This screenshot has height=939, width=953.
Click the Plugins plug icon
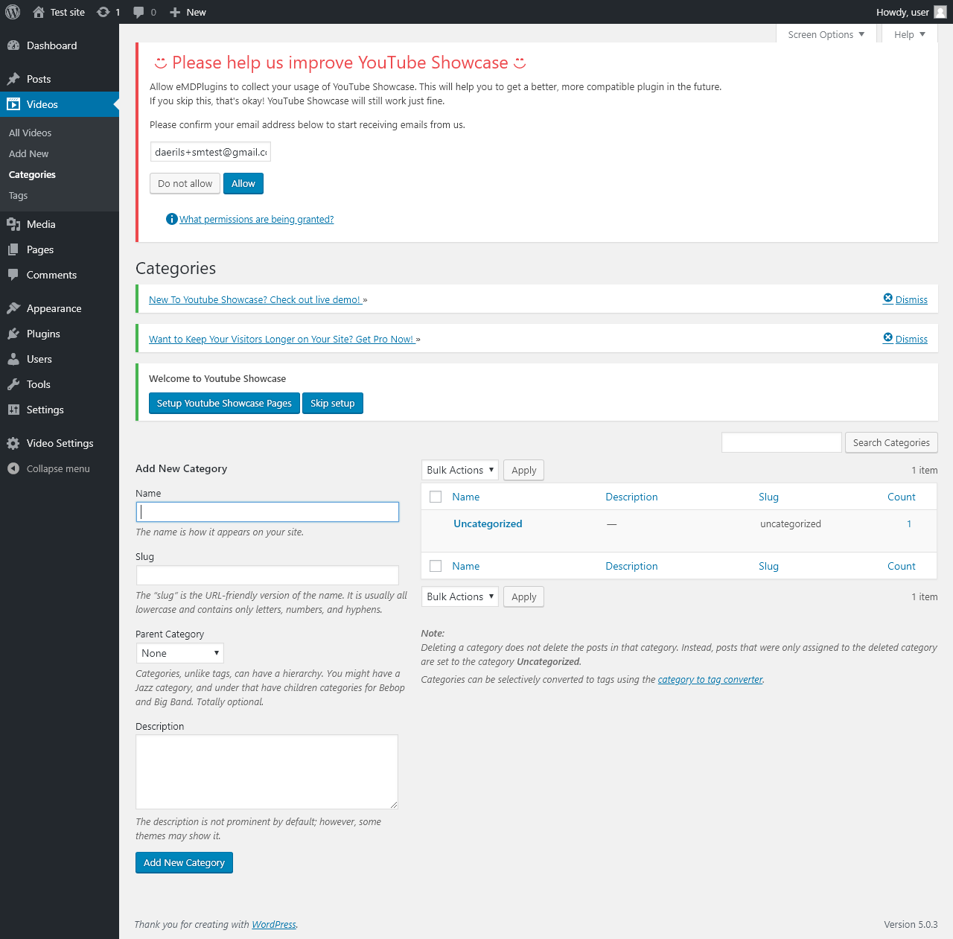(x=13, y=334)
